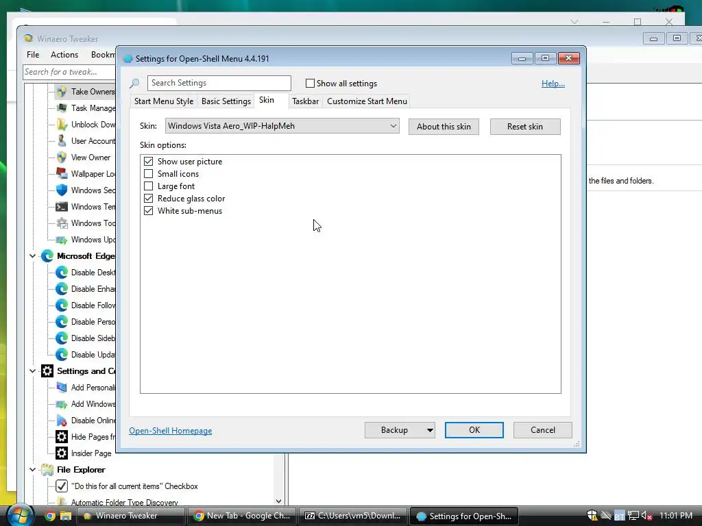This screenshot has height=526, width=702.
Task: Click the Start orb on the taskbar
Action: tap(20, 515)
